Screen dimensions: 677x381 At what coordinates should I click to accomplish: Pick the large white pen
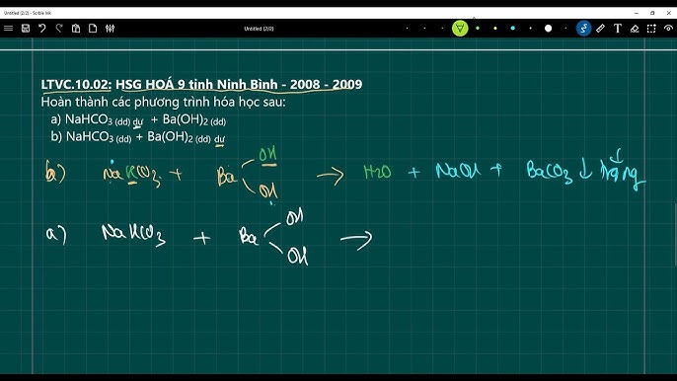click(x=548, y=29)
